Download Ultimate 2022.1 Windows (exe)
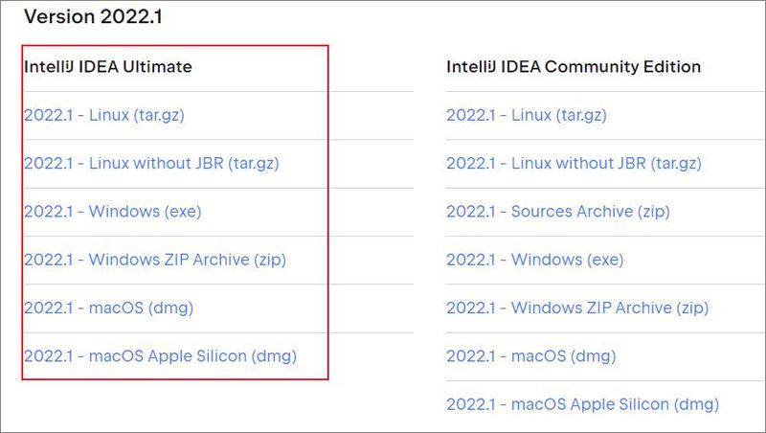Viewport: 766px width, 433px height. tap(112, 212)
